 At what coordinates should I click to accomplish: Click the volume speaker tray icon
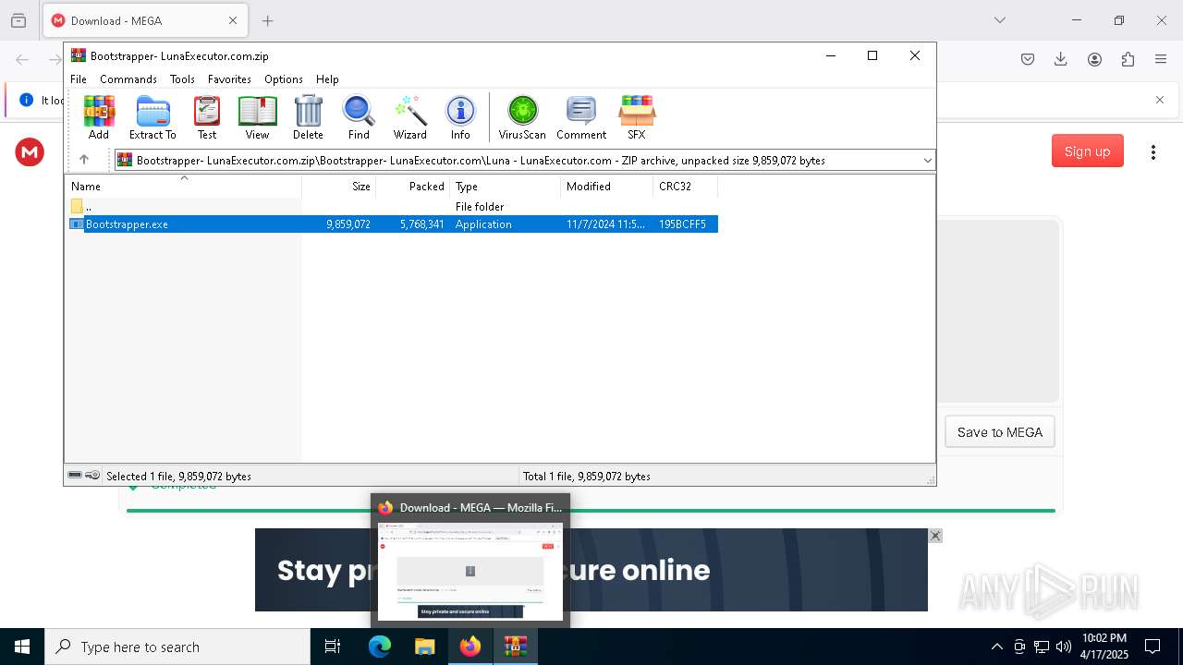click(1063, 647)
